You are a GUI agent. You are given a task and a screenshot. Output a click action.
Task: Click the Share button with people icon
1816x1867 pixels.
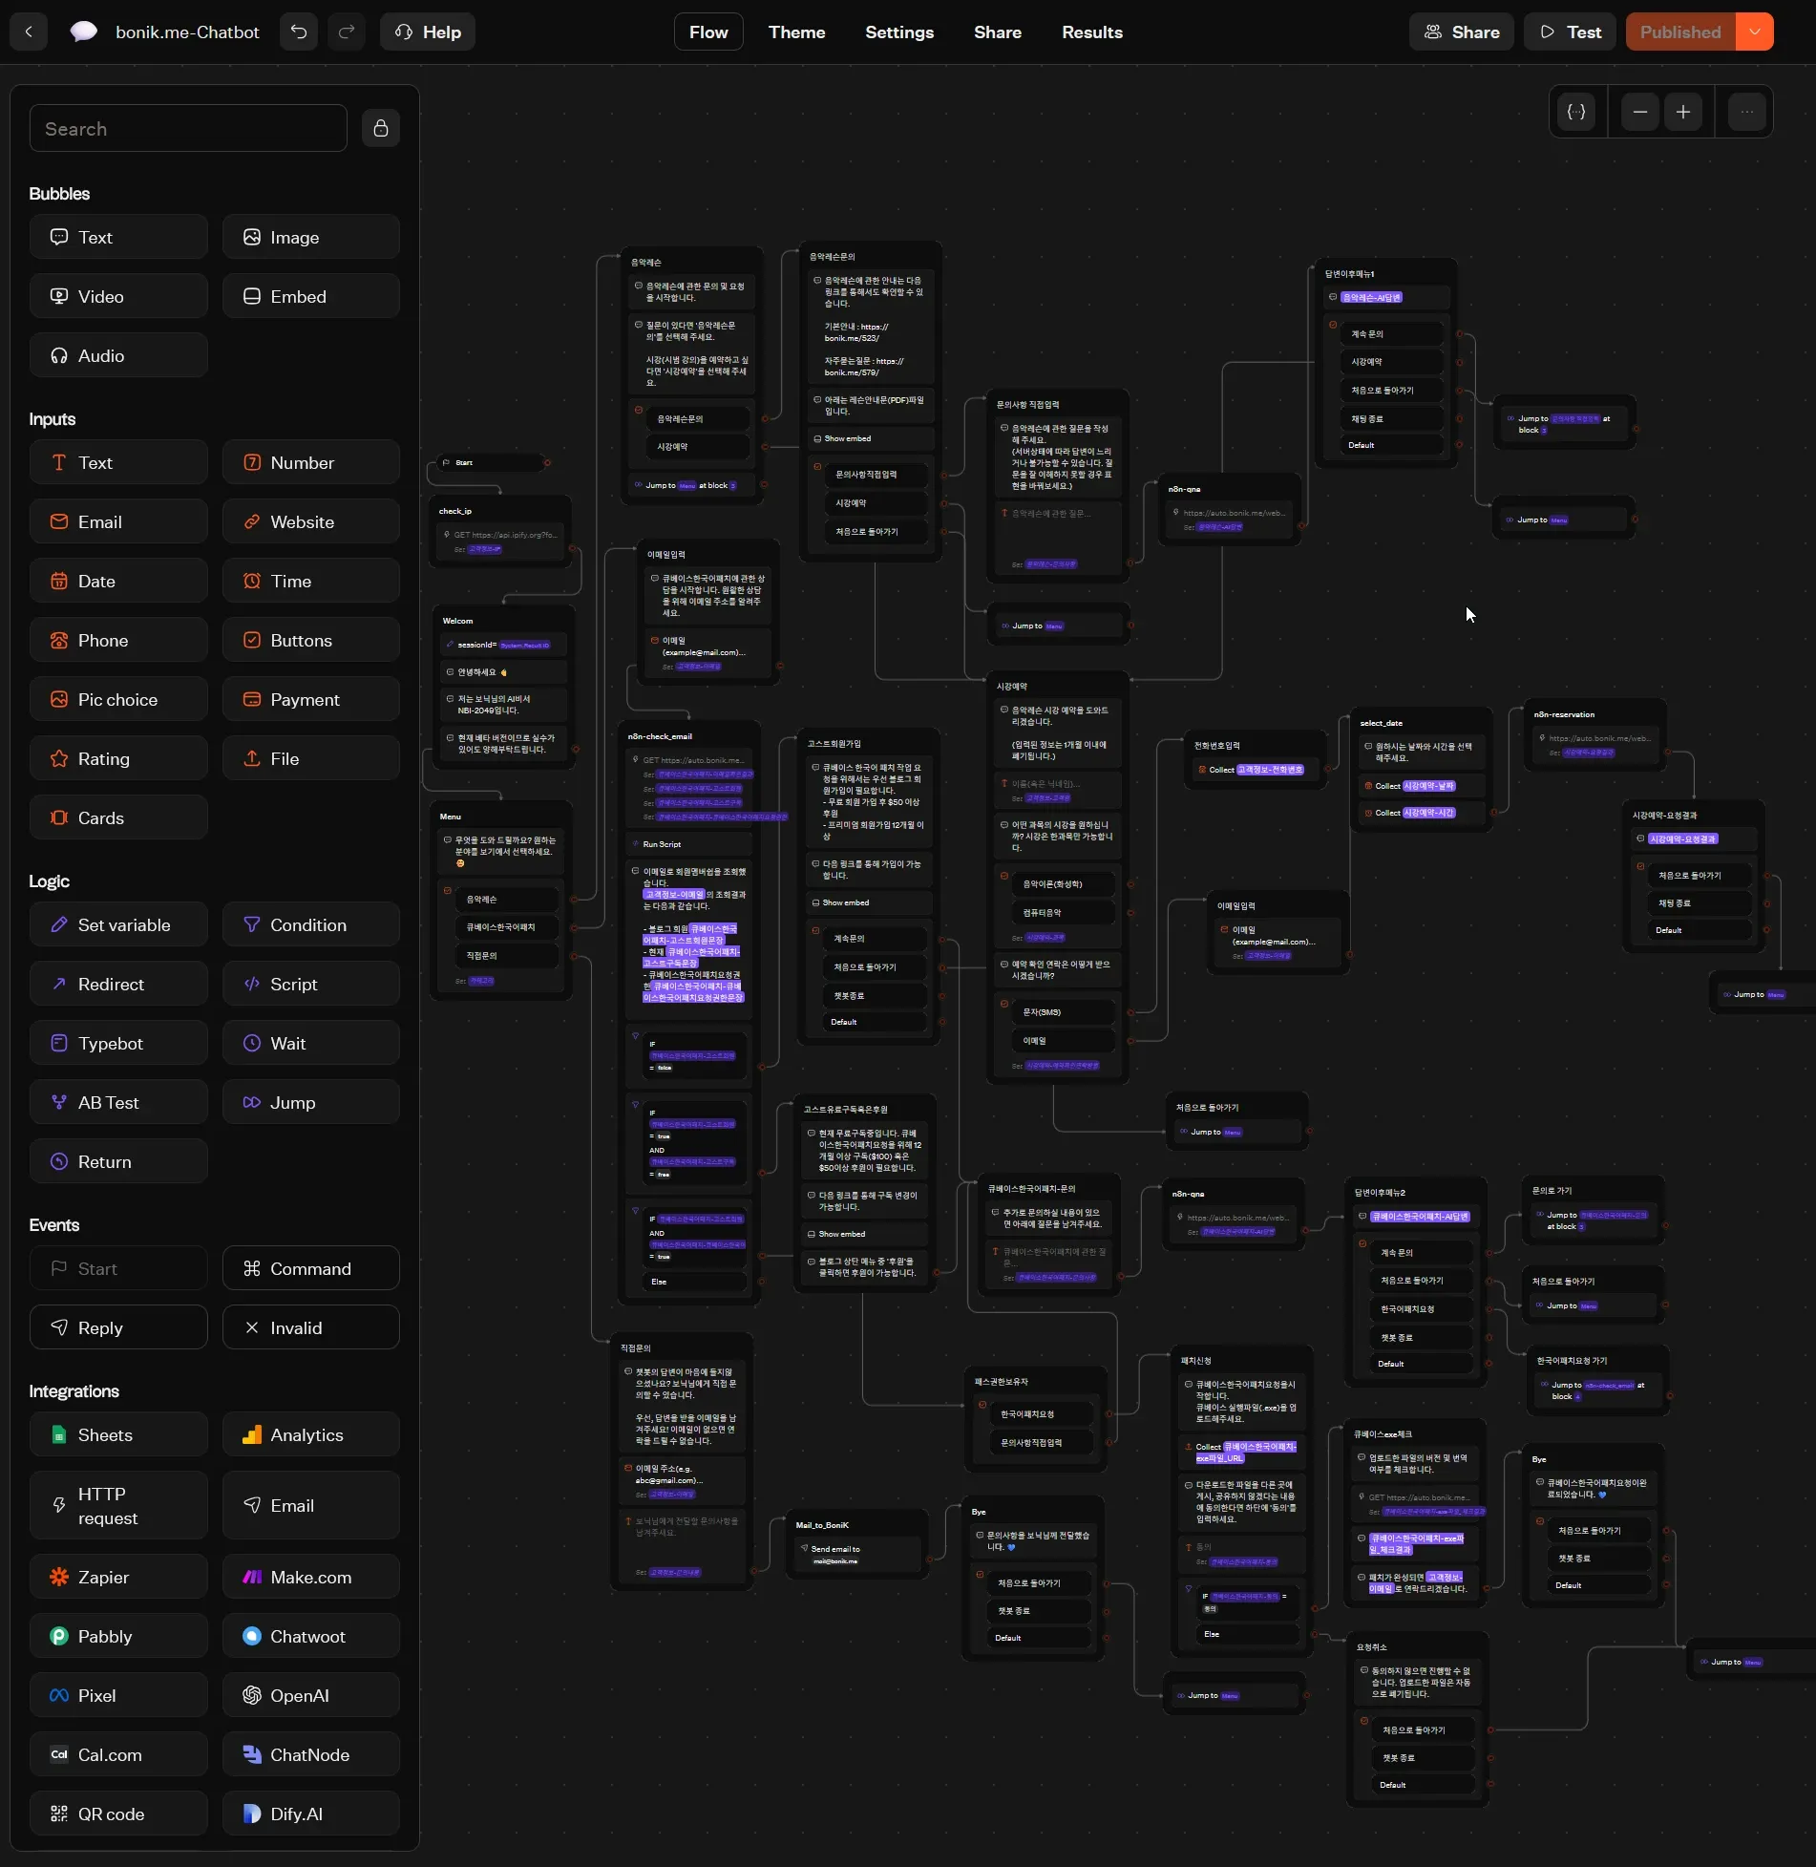coord(1461,32)
